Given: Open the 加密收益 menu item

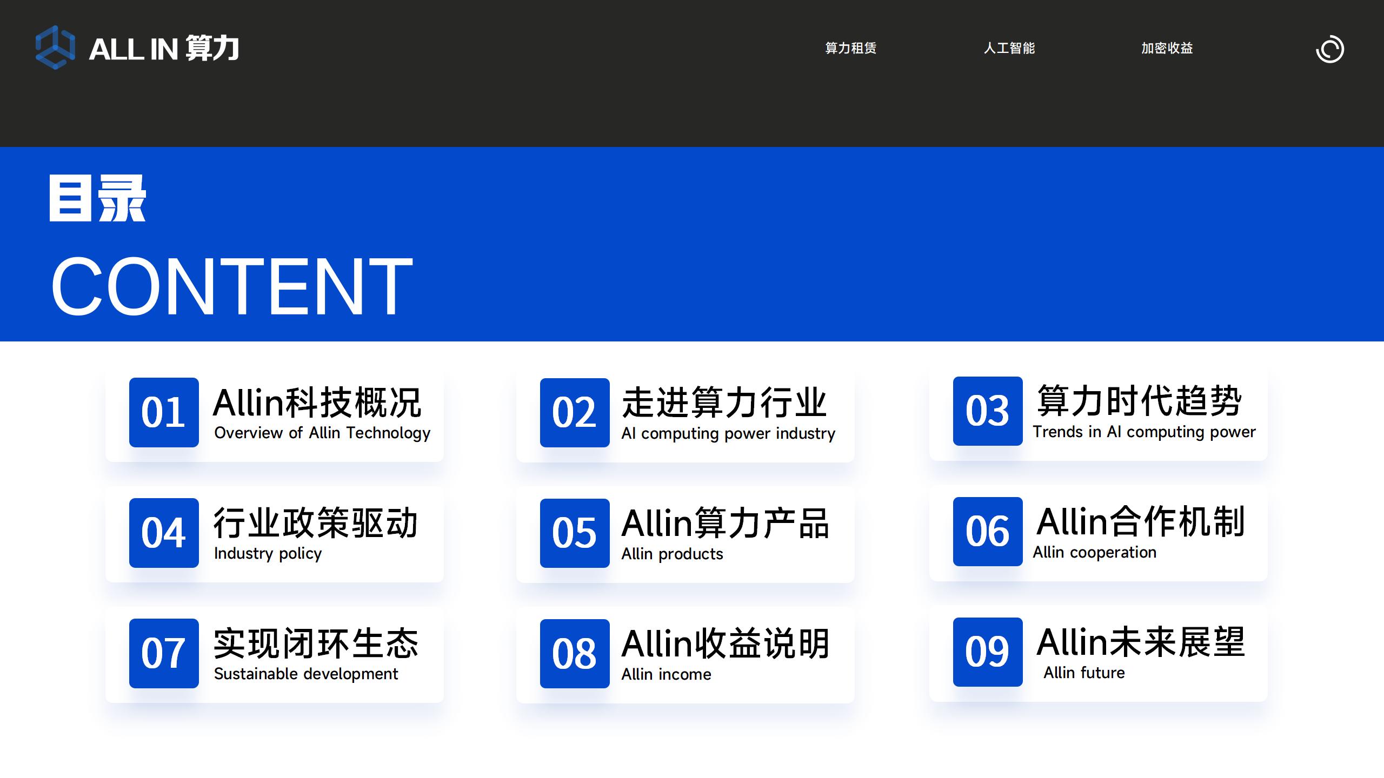Looking at the screenshot, I should (x=1167, y=48).
